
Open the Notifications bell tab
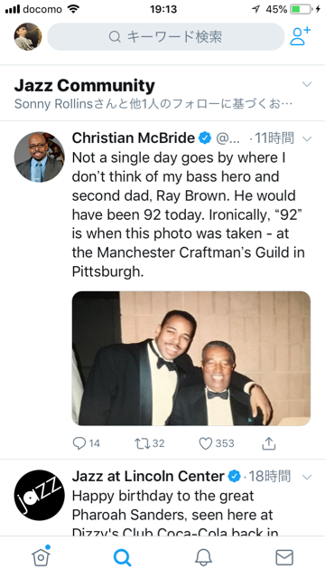(203, 557)
